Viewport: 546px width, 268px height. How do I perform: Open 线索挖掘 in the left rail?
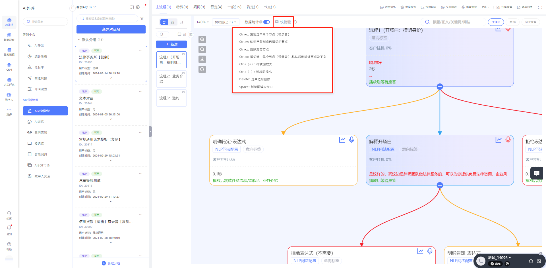click(9, 52)
